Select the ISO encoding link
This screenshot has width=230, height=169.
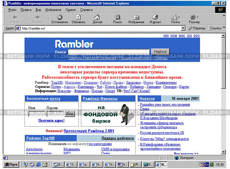click(189, 36)
